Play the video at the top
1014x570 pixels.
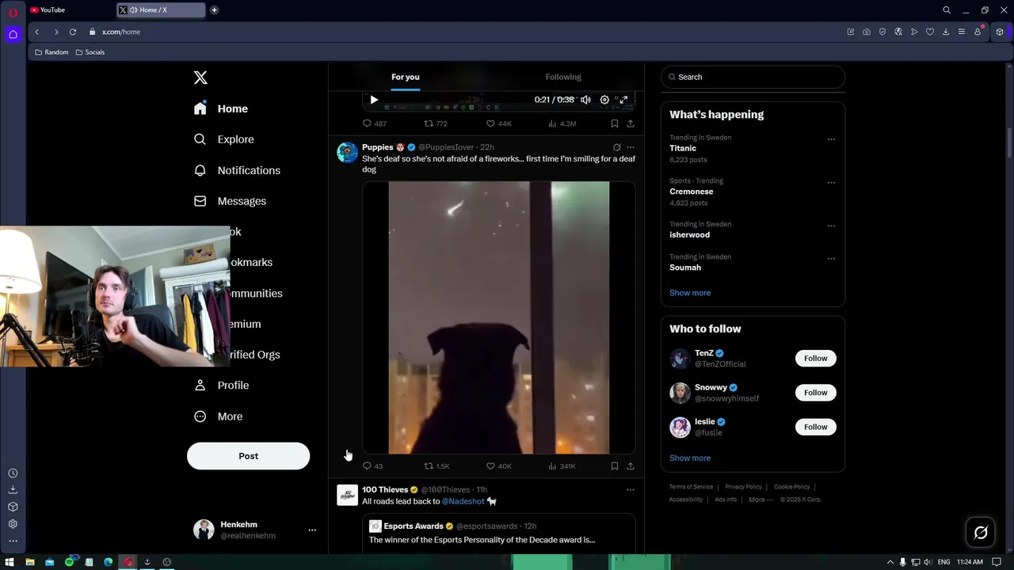[x=374, y=100]
